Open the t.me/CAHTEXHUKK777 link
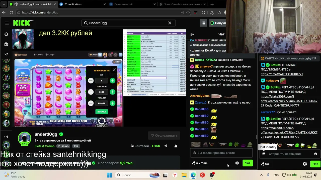Image resolution: width=321 pixels, height=180 pixels. coord(282,74)
